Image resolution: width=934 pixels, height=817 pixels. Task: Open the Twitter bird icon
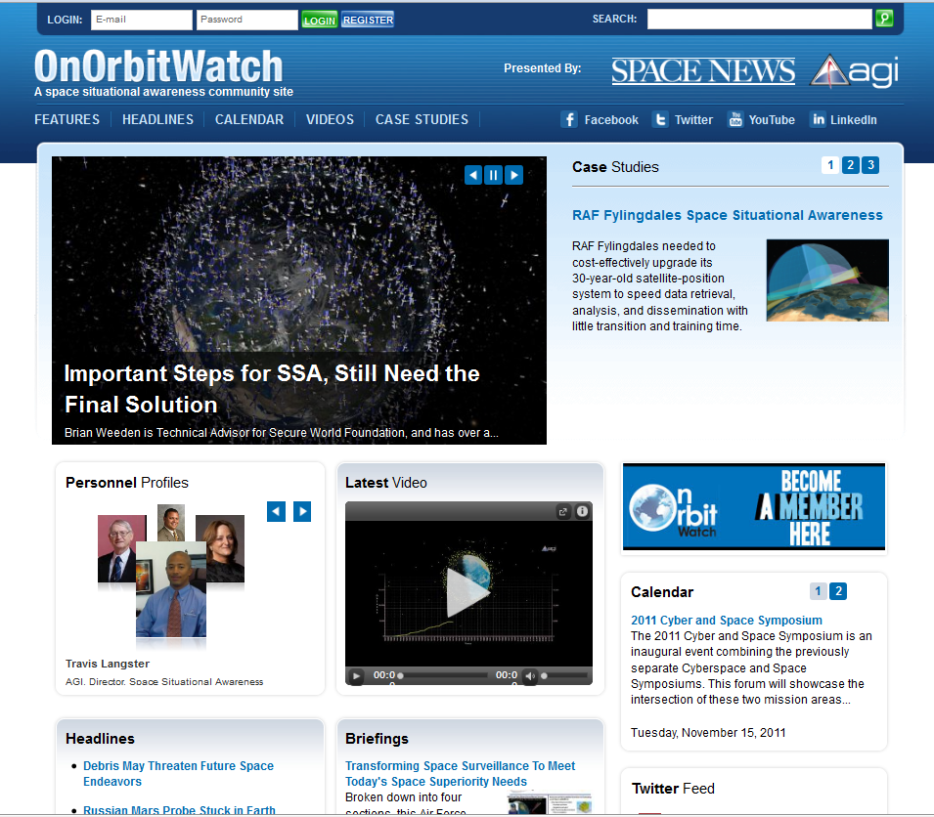(x=660, y=119)
